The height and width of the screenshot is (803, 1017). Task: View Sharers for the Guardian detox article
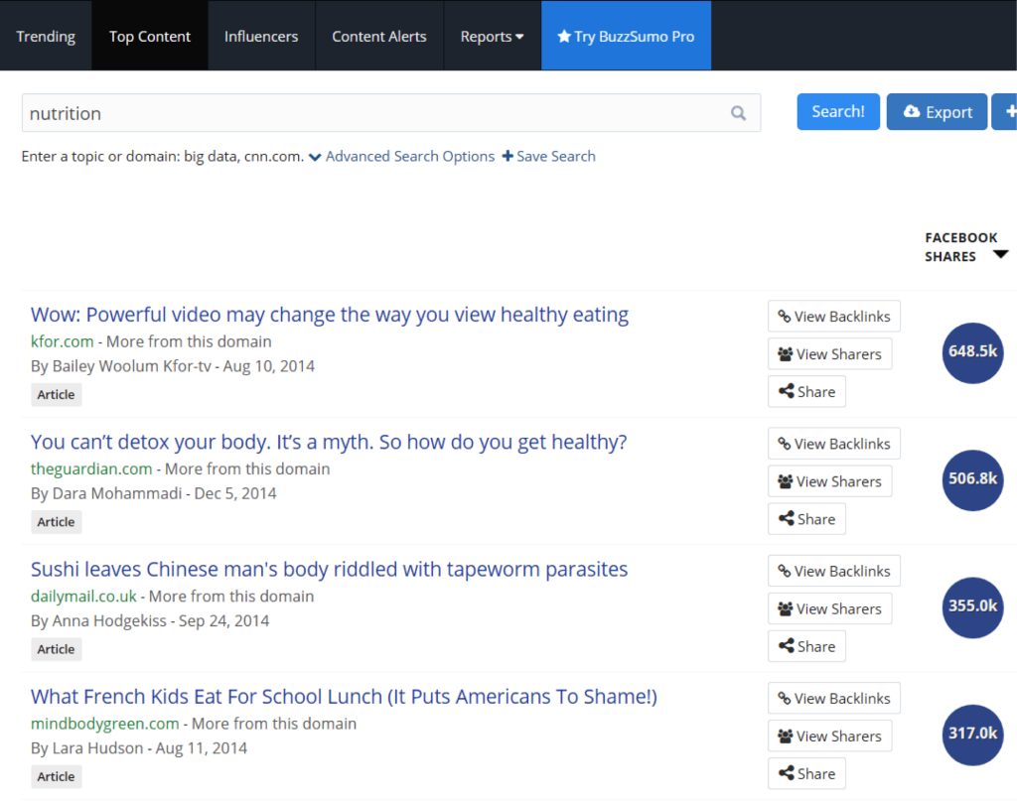[x=829, y=481]
